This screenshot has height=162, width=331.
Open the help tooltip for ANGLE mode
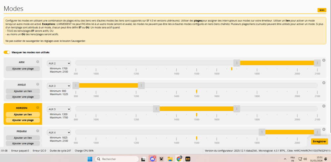coord(38,84)
